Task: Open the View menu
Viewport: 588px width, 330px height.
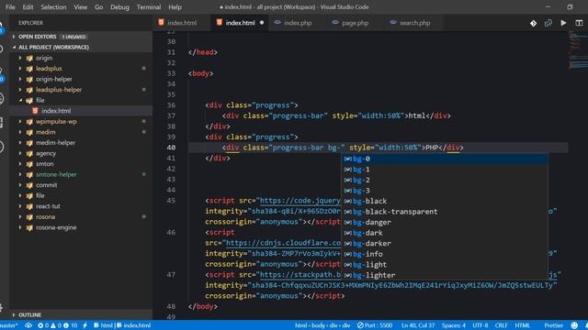Action: point(80,6)
